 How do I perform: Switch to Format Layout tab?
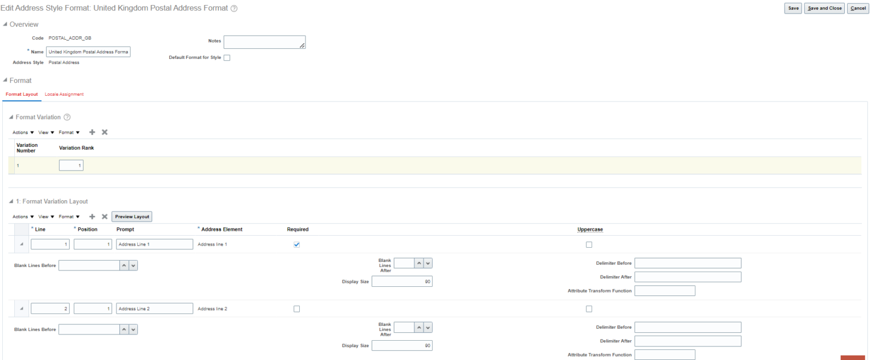click(22, 94)
